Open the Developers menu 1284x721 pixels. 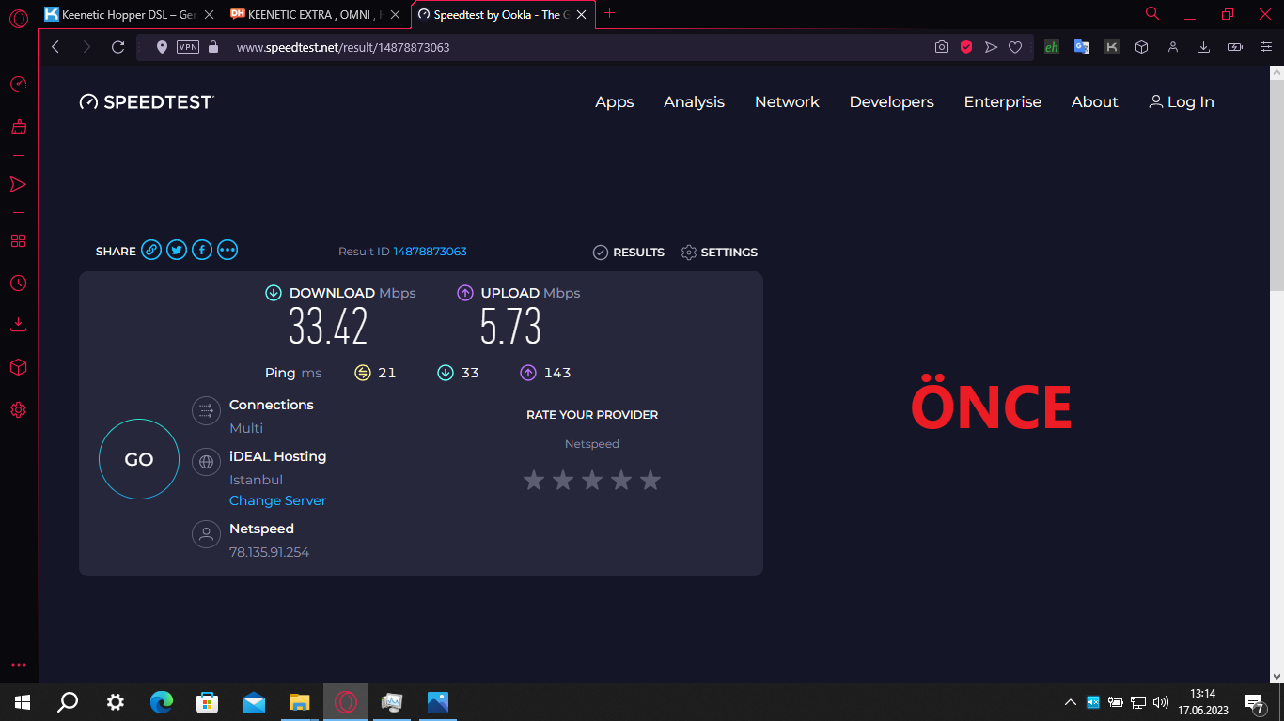(892, 101)
